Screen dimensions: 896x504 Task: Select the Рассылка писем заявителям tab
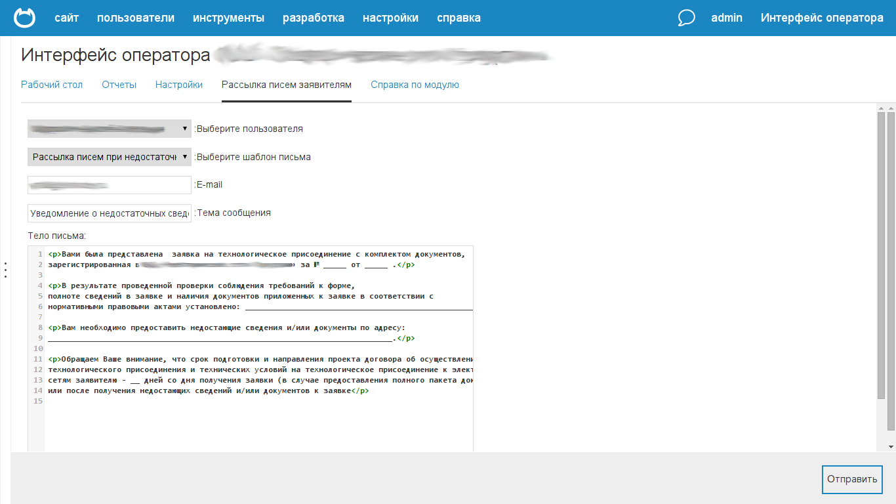pyautogui.click(x=287, y=85)
